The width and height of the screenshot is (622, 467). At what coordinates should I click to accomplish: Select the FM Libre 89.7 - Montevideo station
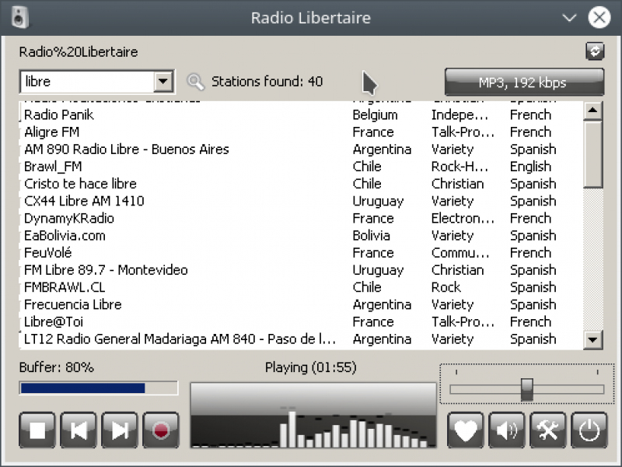[106, 270]
